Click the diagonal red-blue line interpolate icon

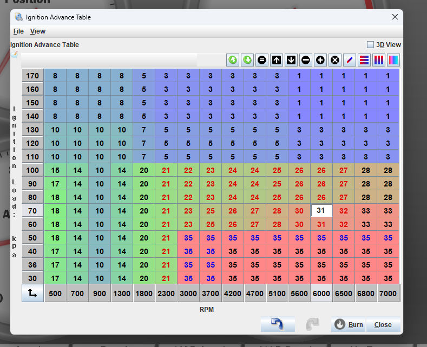tap(350, 60)
